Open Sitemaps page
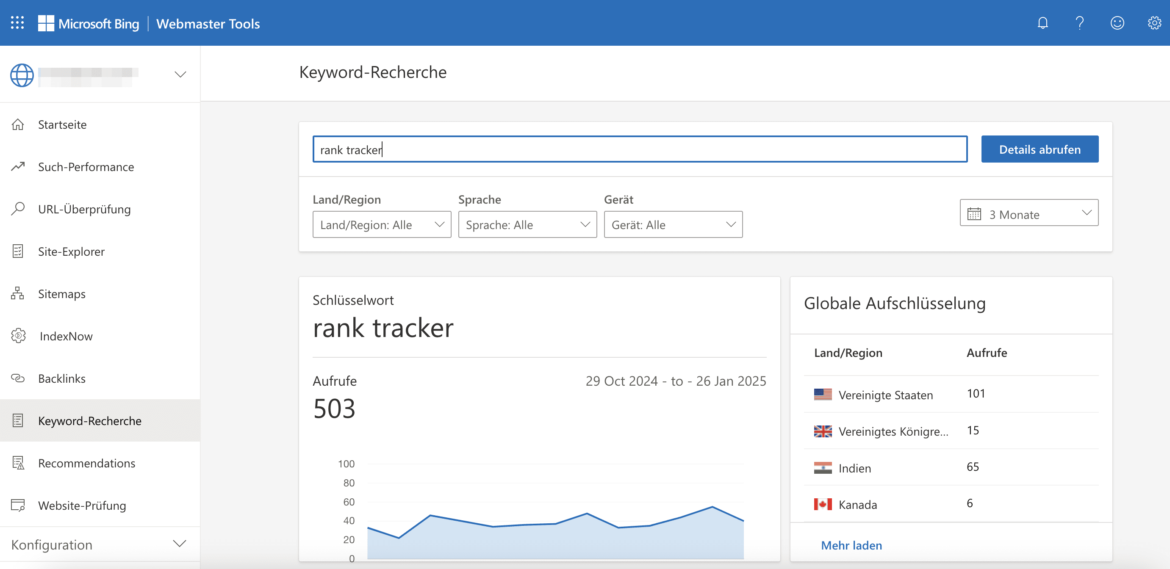Viewport: 1170px width, 569px height. (100, 293)
